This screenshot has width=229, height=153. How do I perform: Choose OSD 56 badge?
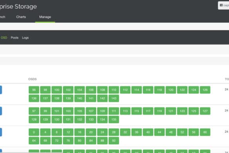point(193,132)
